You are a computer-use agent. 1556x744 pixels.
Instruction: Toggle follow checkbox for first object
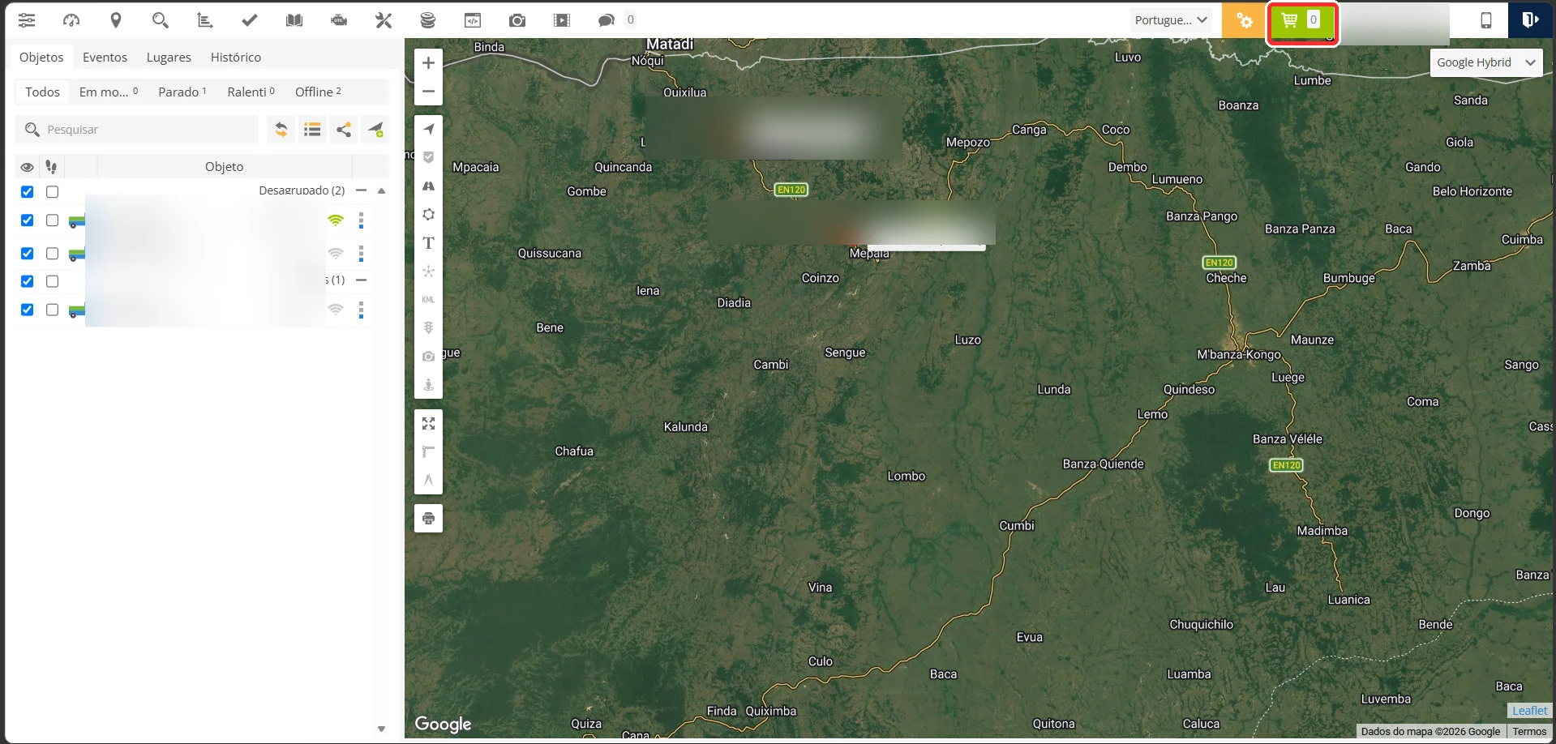(53, 220)
